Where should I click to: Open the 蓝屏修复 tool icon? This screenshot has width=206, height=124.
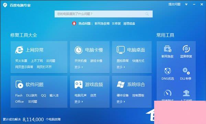coord(186,49)
